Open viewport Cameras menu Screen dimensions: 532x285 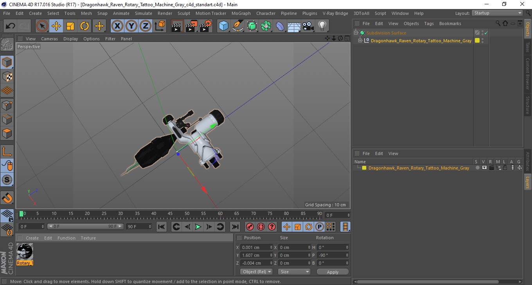tap(49, 39)
